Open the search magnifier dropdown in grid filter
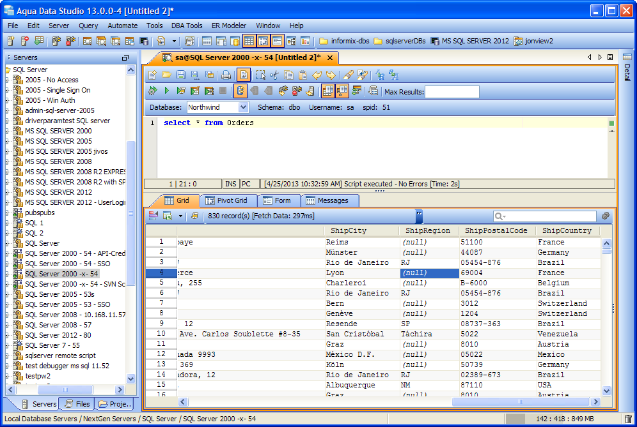Image resolution: width=637 pixels, height=427 pixels. click(500, 216)
